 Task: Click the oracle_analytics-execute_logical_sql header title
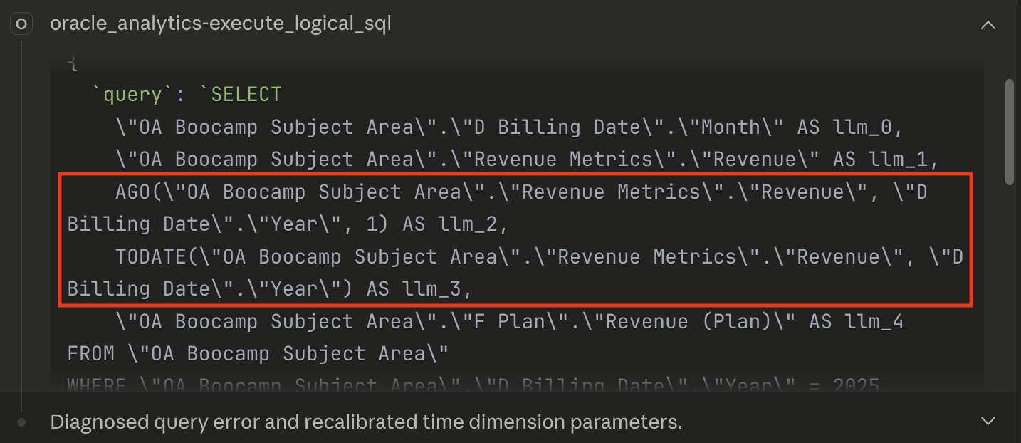(221, 24)
